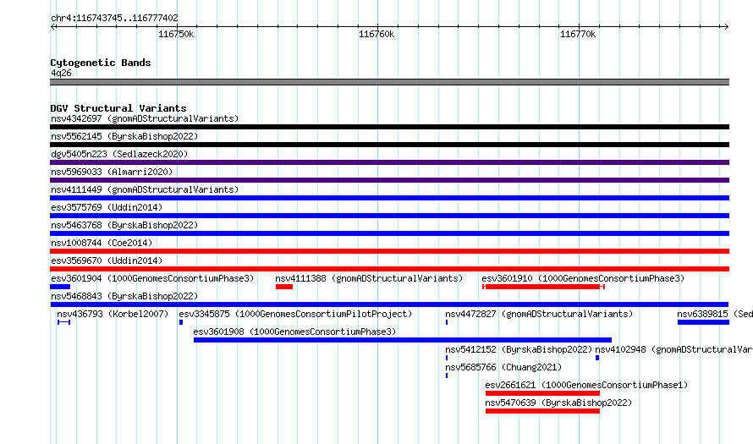753x444 pixels.
Task: Click ruler tick label 116750k
Action: point(176,34)
